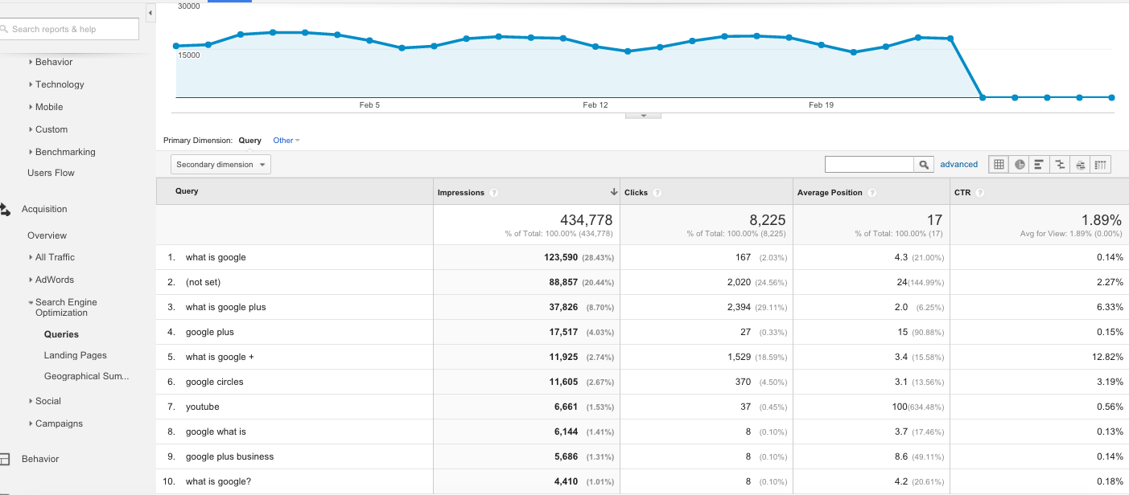The image size is (1129, 495).
Task: Collapse the Search Engine Optimization section
Action: pos(31,303)
